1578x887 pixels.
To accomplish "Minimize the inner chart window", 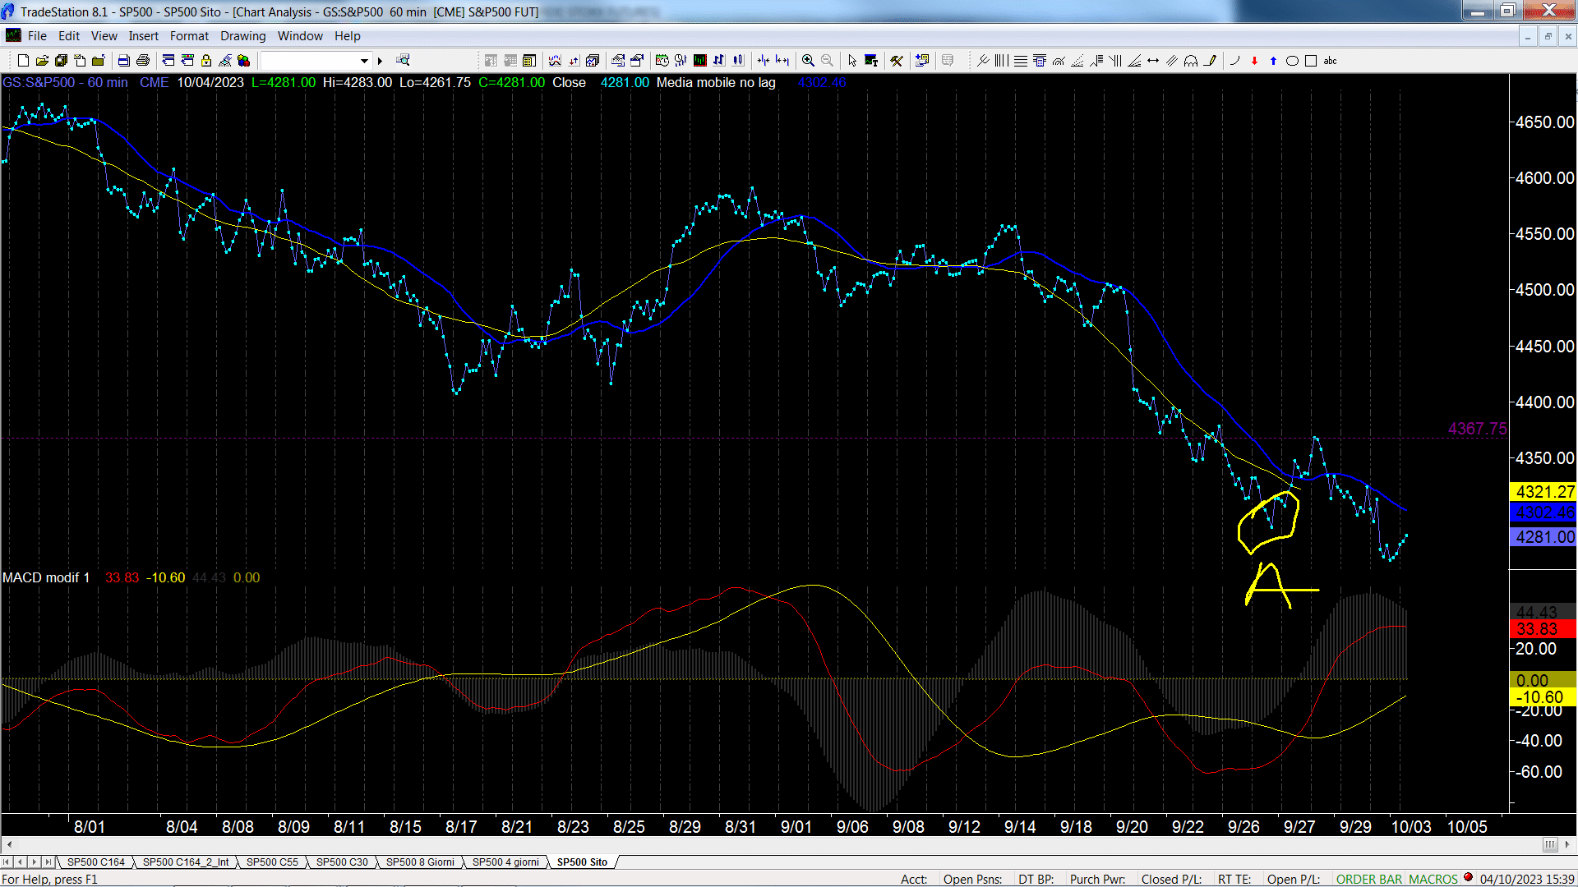I will point(1528,36).
